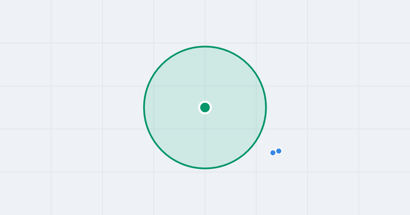Viewport: 410px width, 215px height.
Task: Select the right blue dot of the pair
Action: 279,151
